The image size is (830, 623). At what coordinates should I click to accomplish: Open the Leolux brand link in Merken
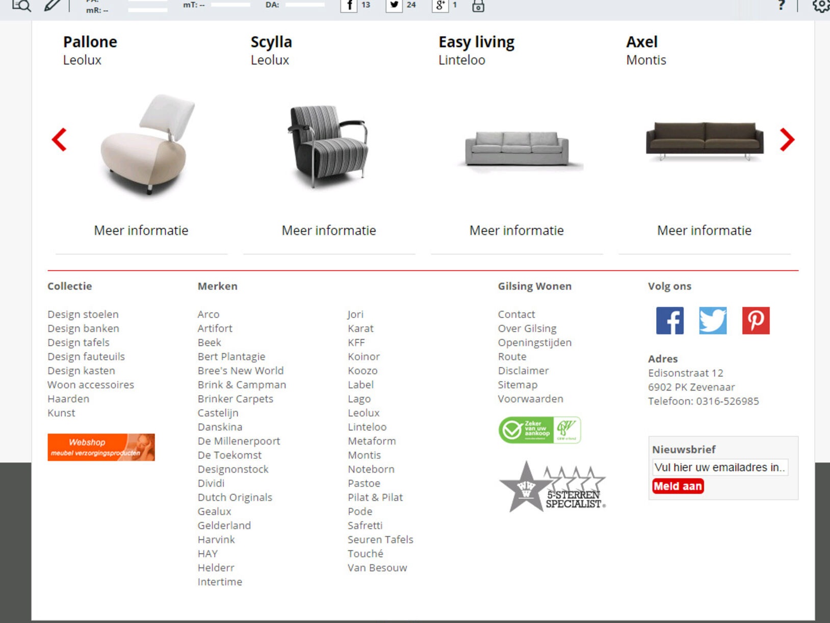364,412
